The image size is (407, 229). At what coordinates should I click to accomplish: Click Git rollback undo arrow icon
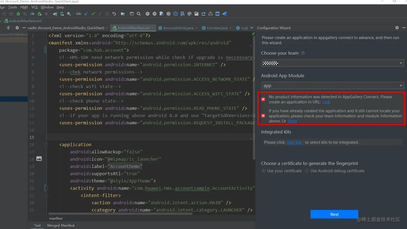[x=114, y=14]
